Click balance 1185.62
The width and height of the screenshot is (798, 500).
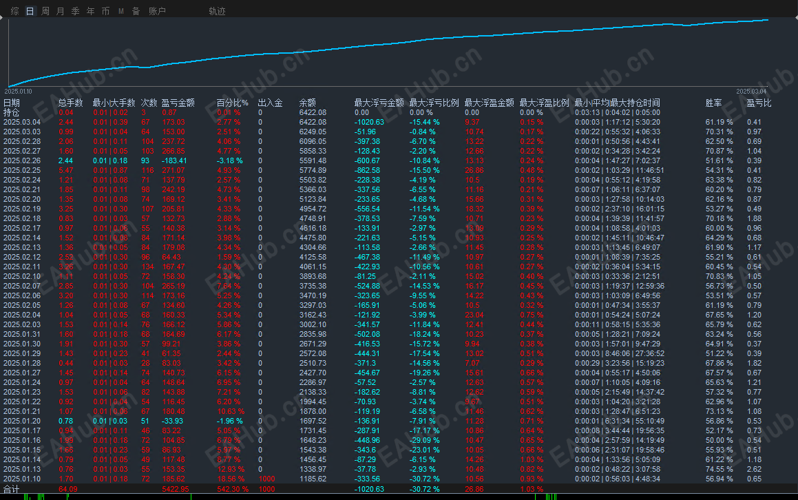click(x=313, y=479)
